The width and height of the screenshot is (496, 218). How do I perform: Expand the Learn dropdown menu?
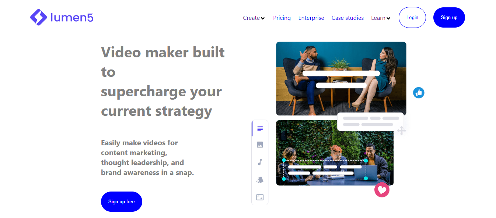pyautogui.click(x=381, y=18)
